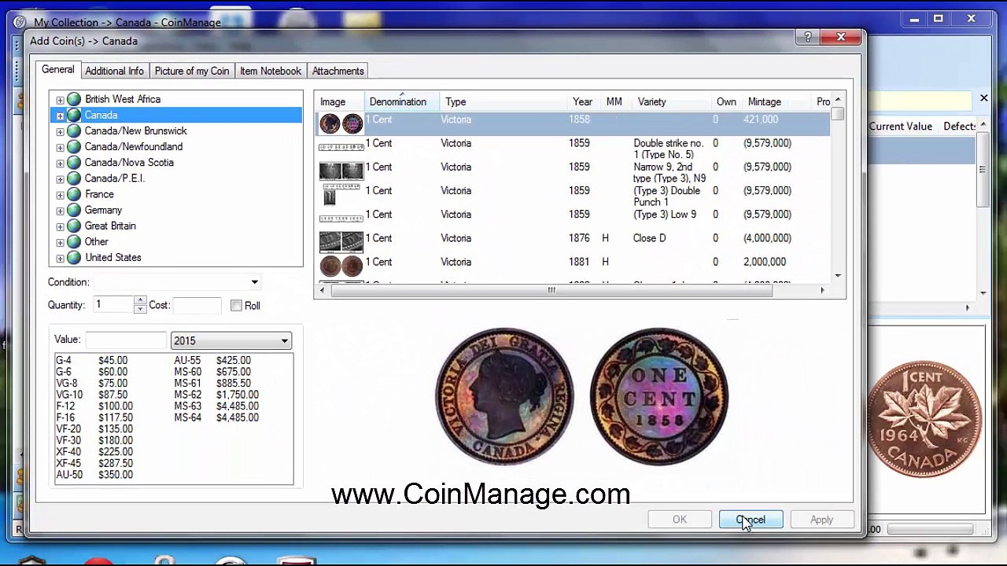Open the Additional Info tab
This screenshot has width=1007, height=566.
pos(114,71)
